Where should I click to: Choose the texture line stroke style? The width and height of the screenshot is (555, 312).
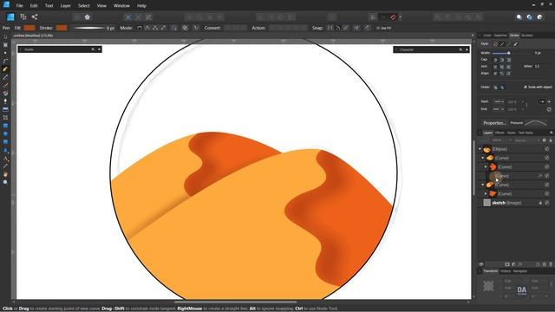515,44
